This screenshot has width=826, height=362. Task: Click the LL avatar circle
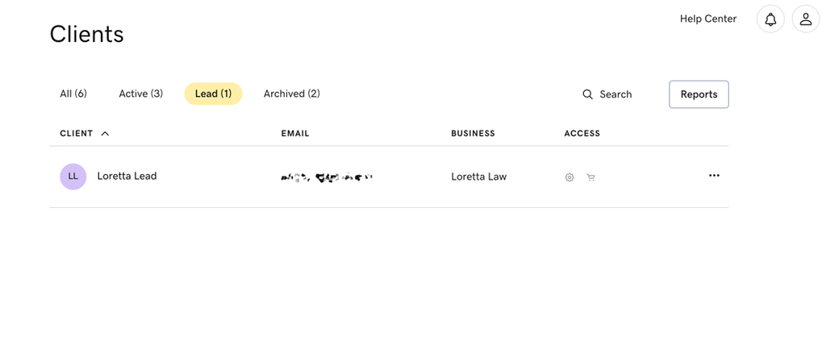pos(73,177)
